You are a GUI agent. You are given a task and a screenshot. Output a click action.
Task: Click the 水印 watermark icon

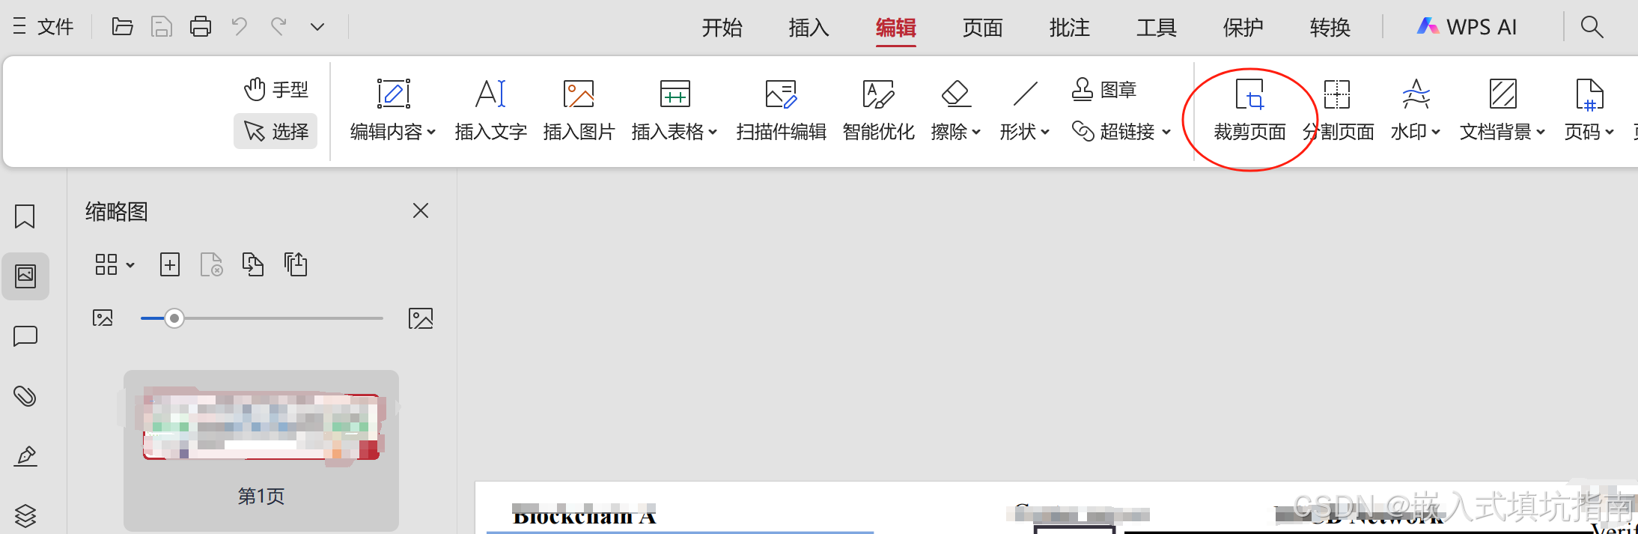1416,94
